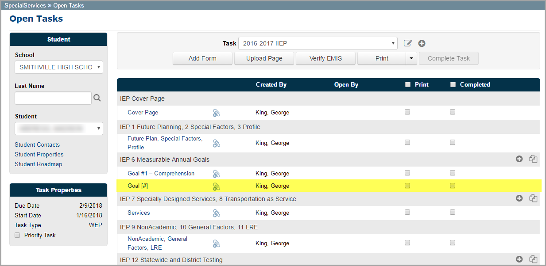Expand the Print button dropdown arrow

412,58
